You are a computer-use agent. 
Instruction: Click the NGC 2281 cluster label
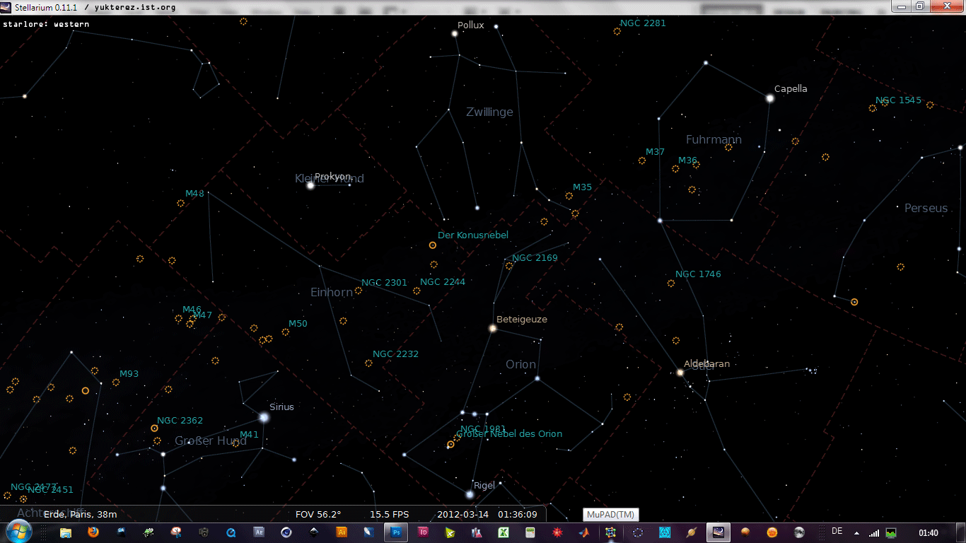point(643,23)
